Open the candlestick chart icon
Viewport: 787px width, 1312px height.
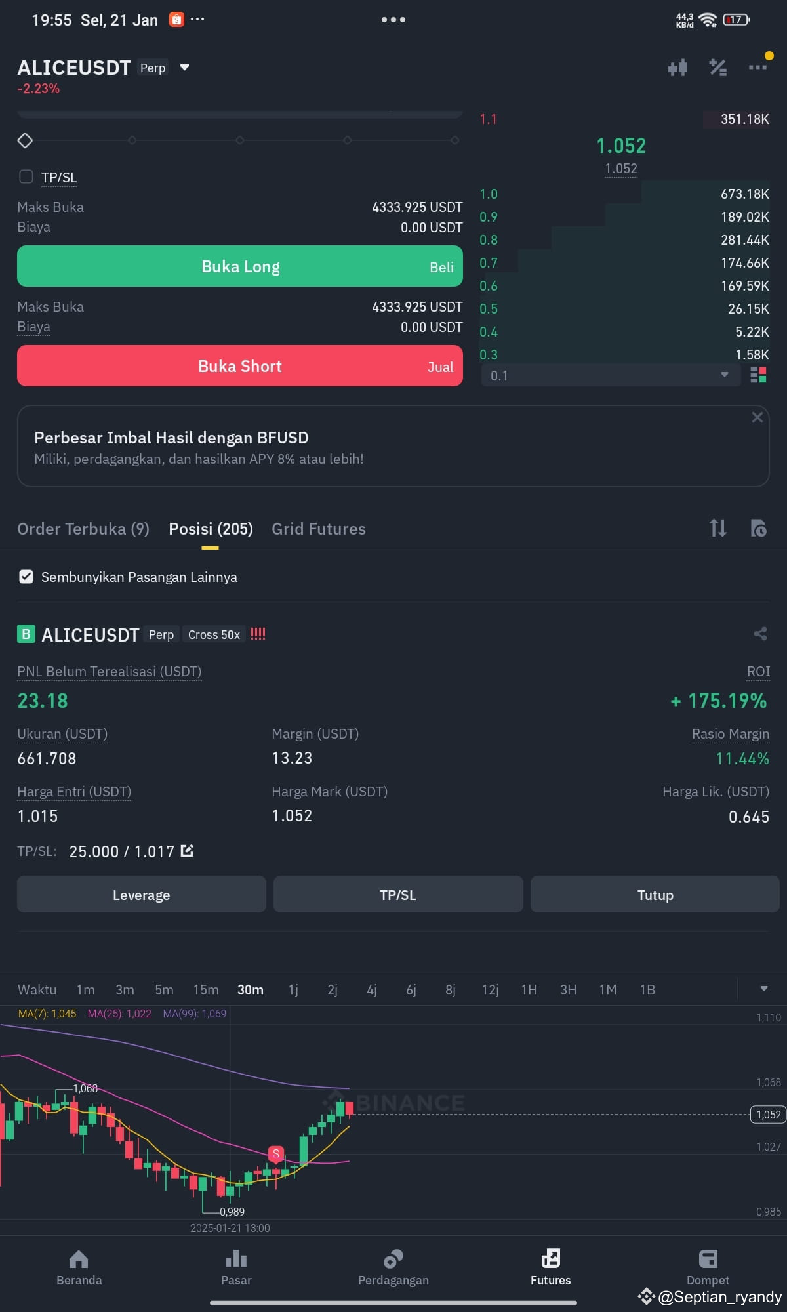click(x=677, y=67)
